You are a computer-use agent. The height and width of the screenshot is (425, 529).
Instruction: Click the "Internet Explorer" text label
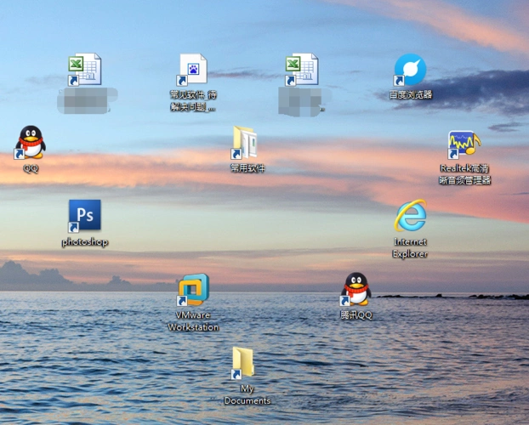(410, 247)
